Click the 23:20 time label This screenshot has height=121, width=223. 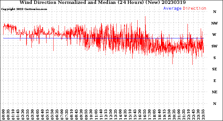(x=198, y=115)
